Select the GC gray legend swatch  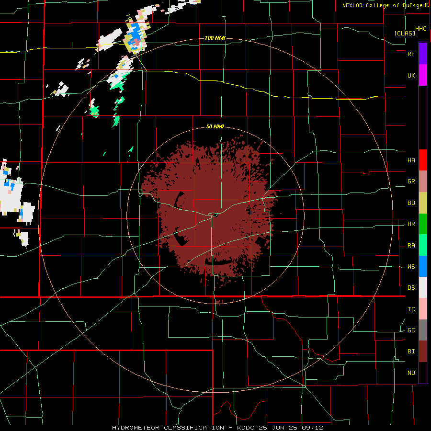coord(423,330)
